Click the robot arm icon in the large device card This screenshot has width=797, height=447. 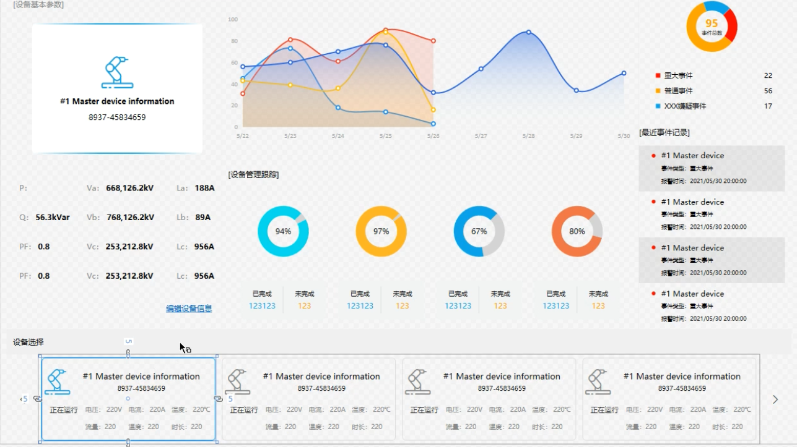click(x=117, y=72)
